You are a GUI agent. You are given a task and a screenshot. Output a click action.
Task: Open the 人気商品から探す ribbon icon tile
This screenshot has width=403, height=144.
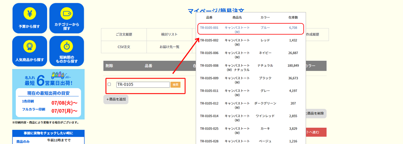[x=29, y=51]
